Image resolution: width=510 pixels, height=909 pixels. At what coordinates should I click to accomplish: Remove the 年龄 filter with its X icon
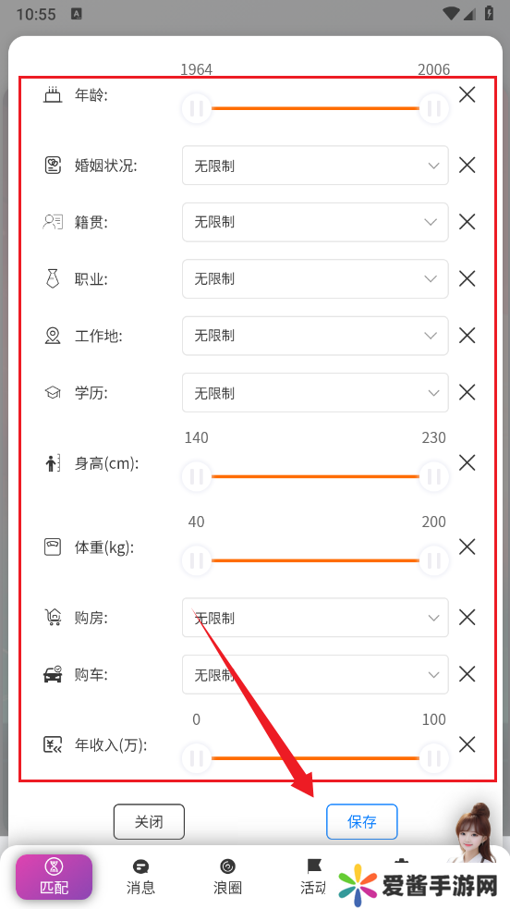click(467, 94)
